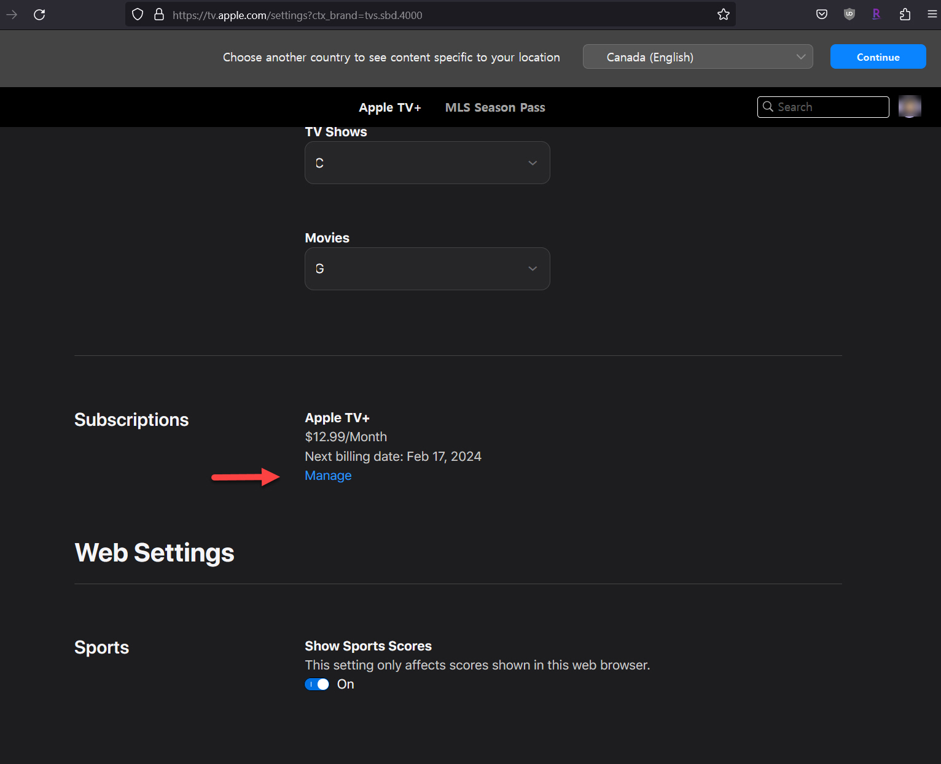This screenshot has width=941, height=764.
Task: Open the Extensions puzzle piece icon
Action: coord(904,15)
